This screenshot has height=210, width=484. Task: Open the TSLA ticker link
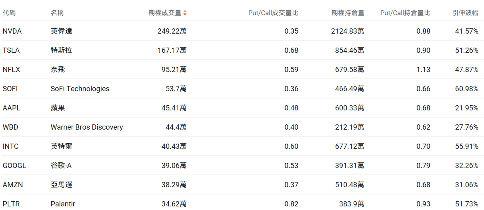(11, 50)
